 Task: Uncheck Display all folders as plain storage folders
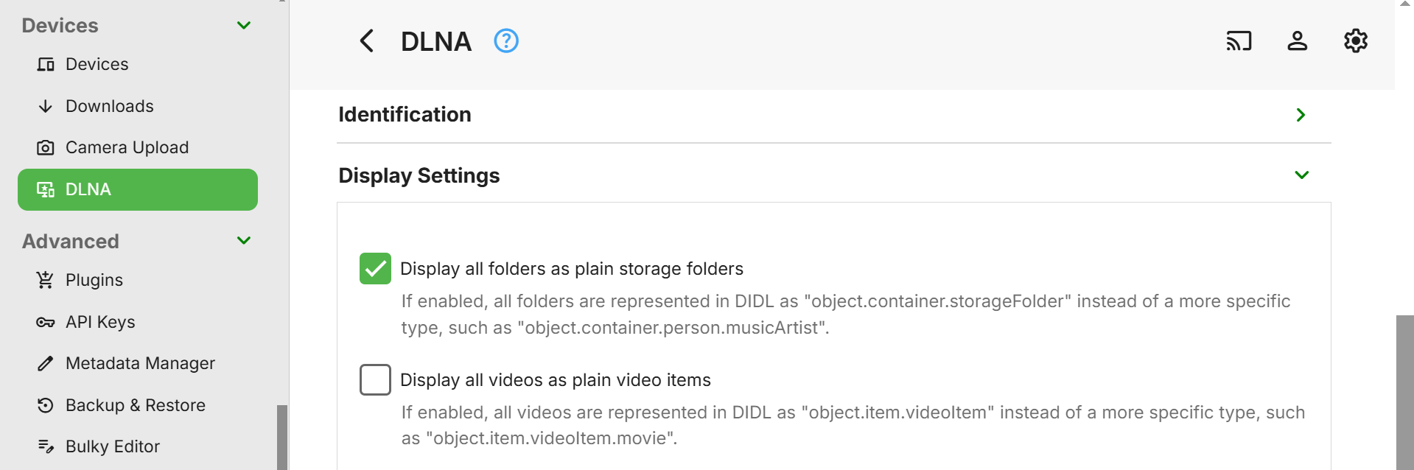375,269
